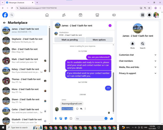Click the purple conversation information icon

(110, 26)
